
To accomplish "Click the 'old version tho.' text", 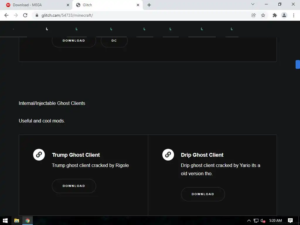I will (197, 173).
